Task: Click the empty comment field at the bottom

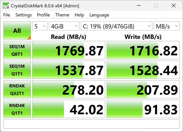Action: tap(91, 124)
